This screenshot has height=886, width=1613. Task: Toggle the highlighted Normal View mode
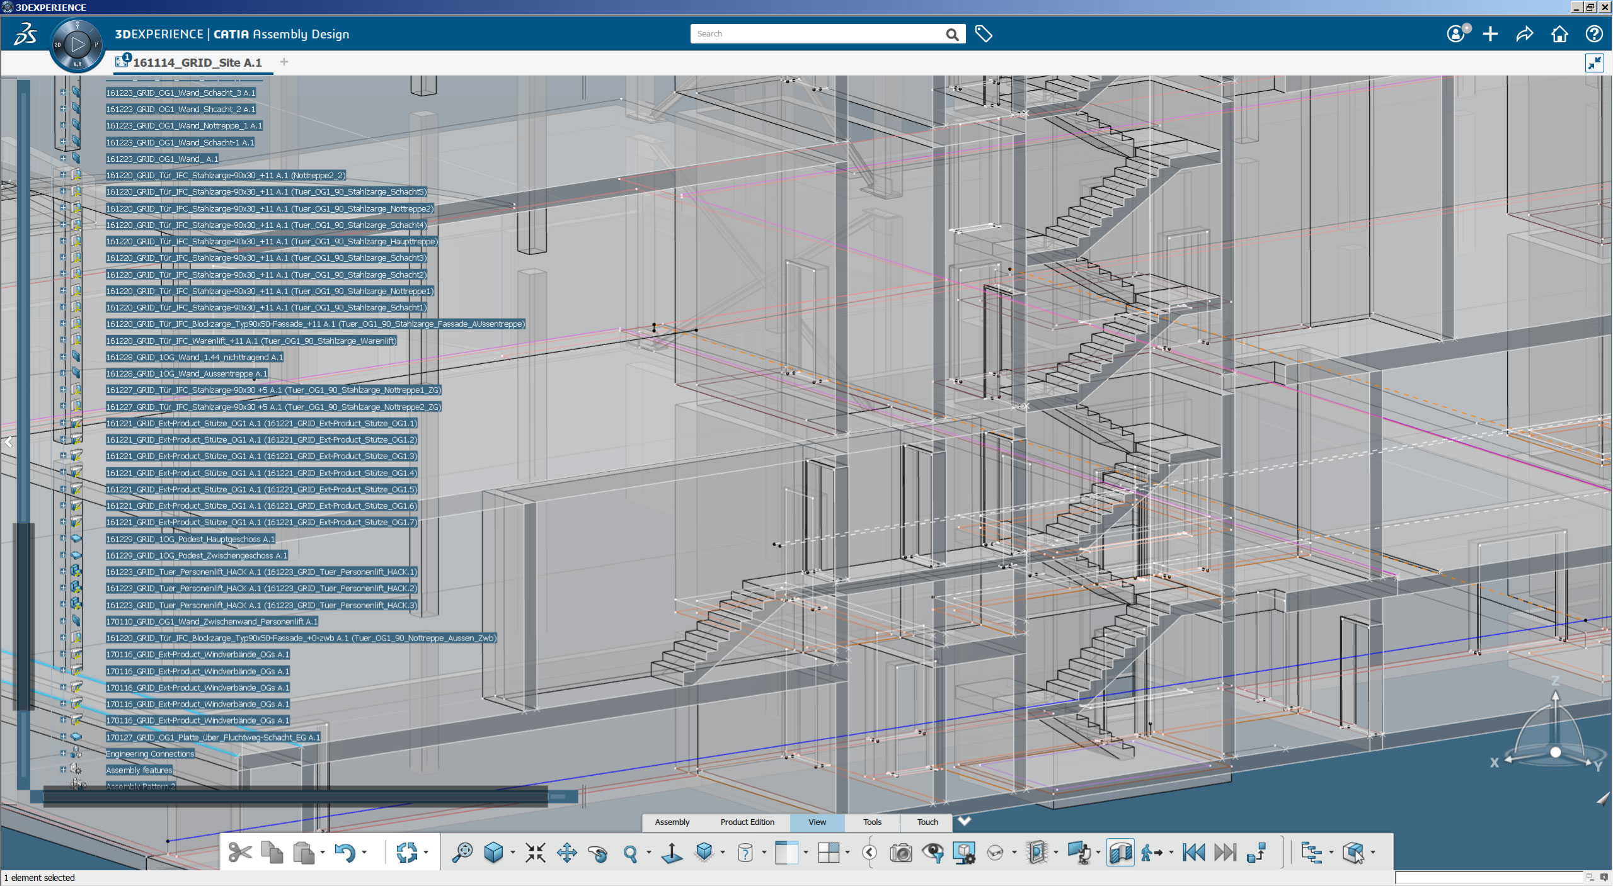[x=673, y=852]
